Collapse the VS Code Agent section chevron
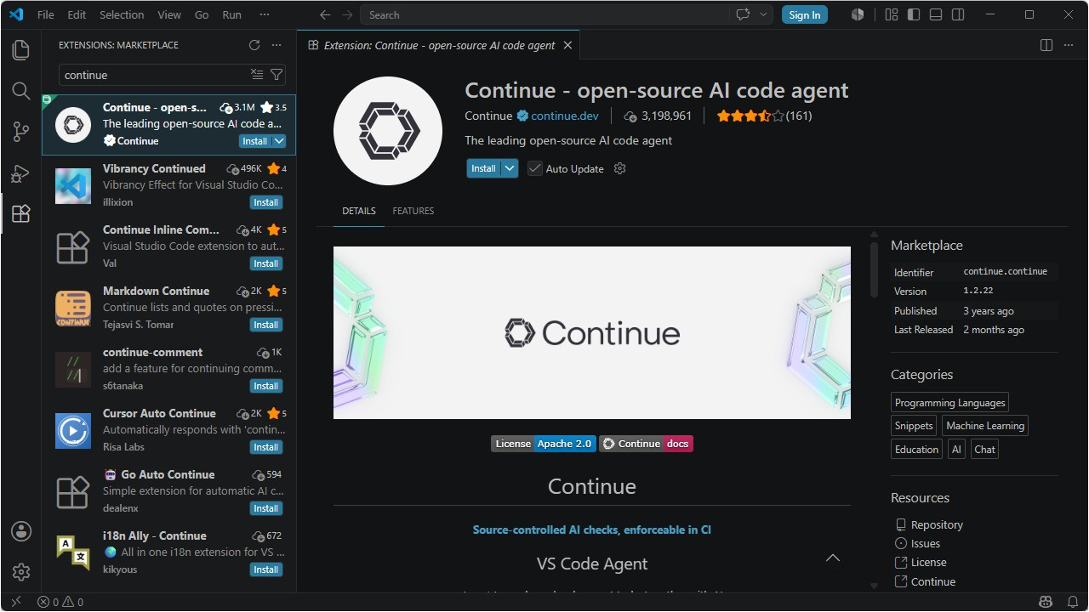This screenshot has height=612, width=1089. 833,558
